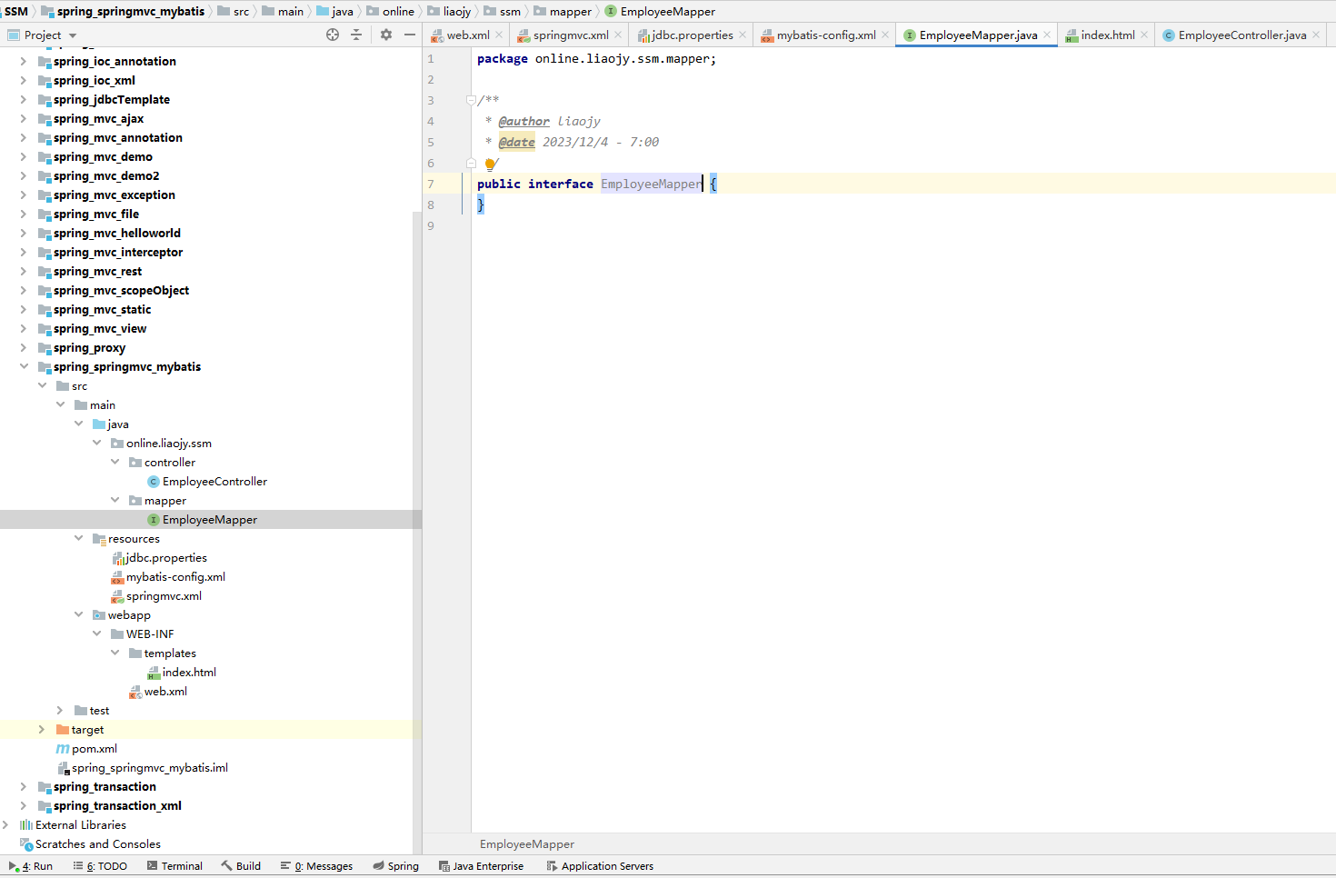Screen dimensions: 1336x878
Task: Close the jdbc.properties tab
Action: 743,35
